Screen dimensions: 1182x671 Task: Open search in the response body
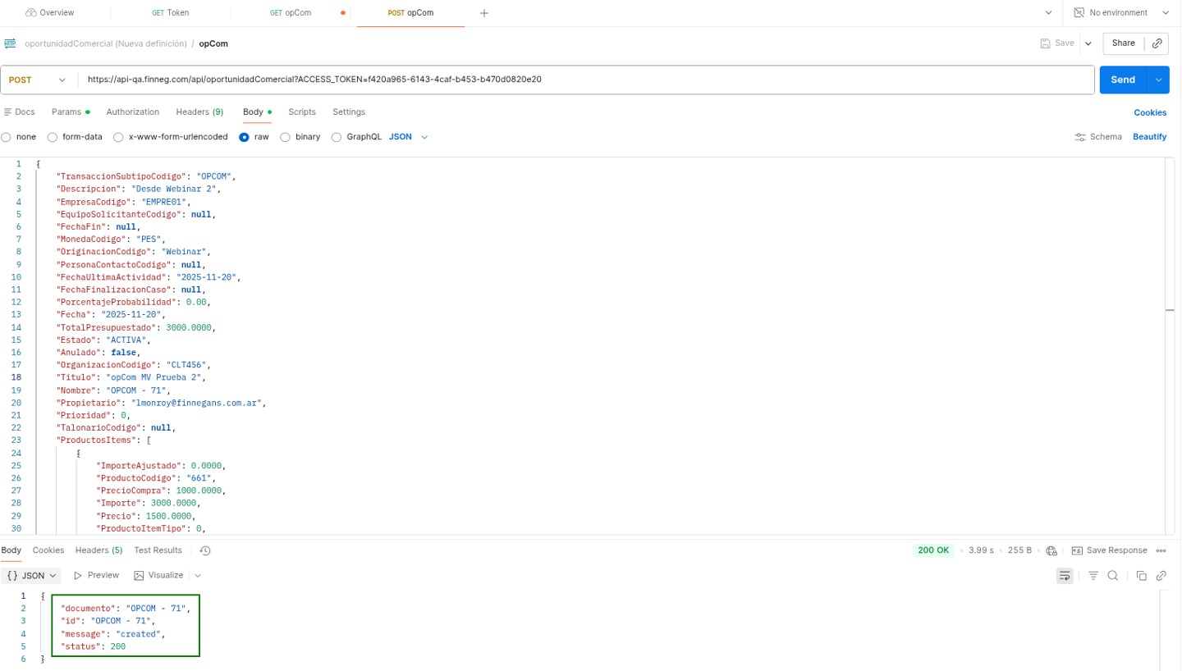click(x=1112, y=576)
